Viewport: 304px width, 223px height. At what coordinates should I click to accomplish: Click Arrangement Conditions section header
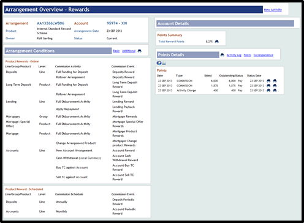pos(58,51)
